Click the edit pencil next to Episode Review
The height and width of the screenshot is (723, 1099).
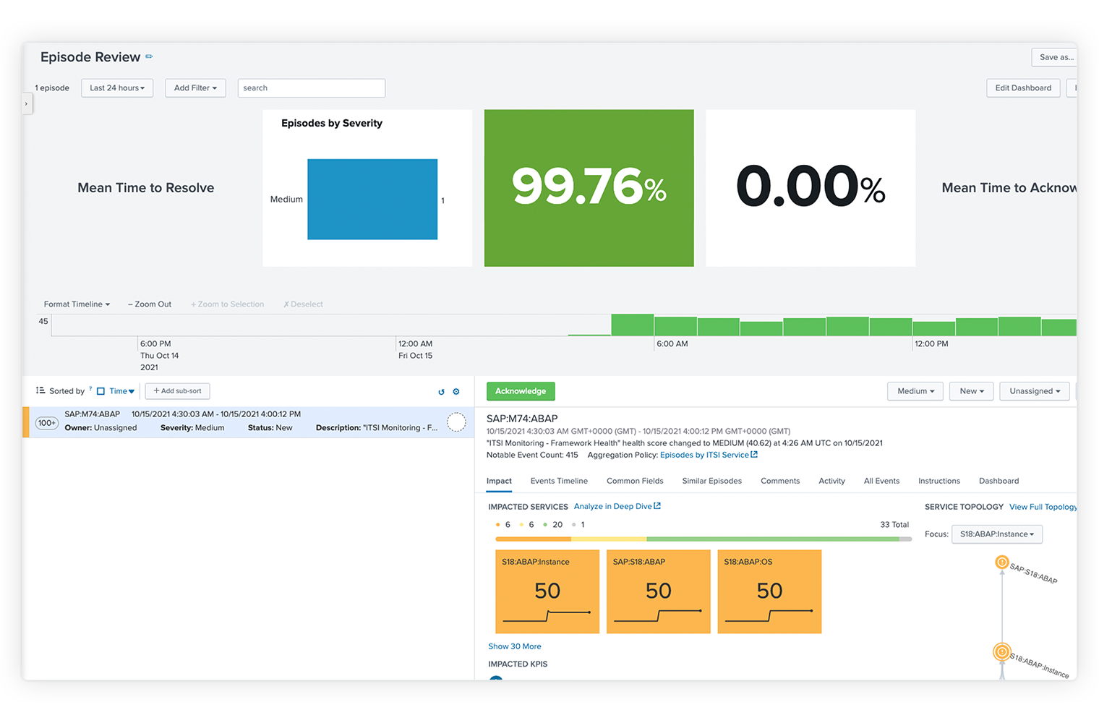(x=149, y=56)
